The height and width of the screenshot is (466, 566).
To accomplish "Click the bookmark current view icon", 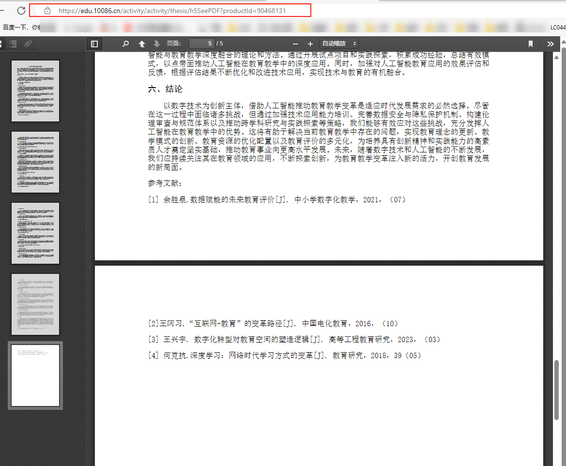I will pos(531,44).
